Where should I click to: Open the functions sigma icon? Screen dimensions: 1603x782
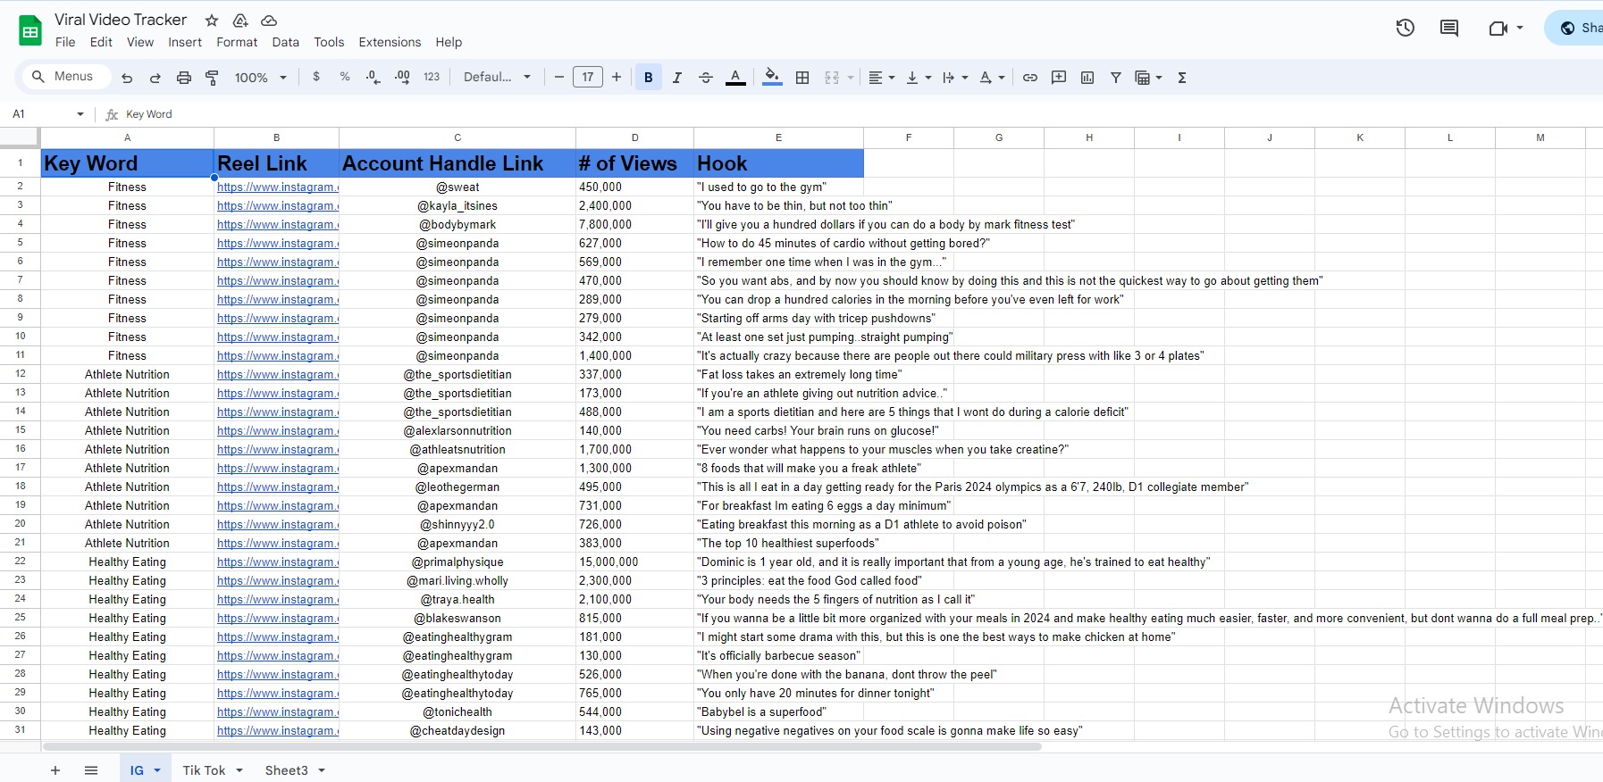tap(1182, 78)
